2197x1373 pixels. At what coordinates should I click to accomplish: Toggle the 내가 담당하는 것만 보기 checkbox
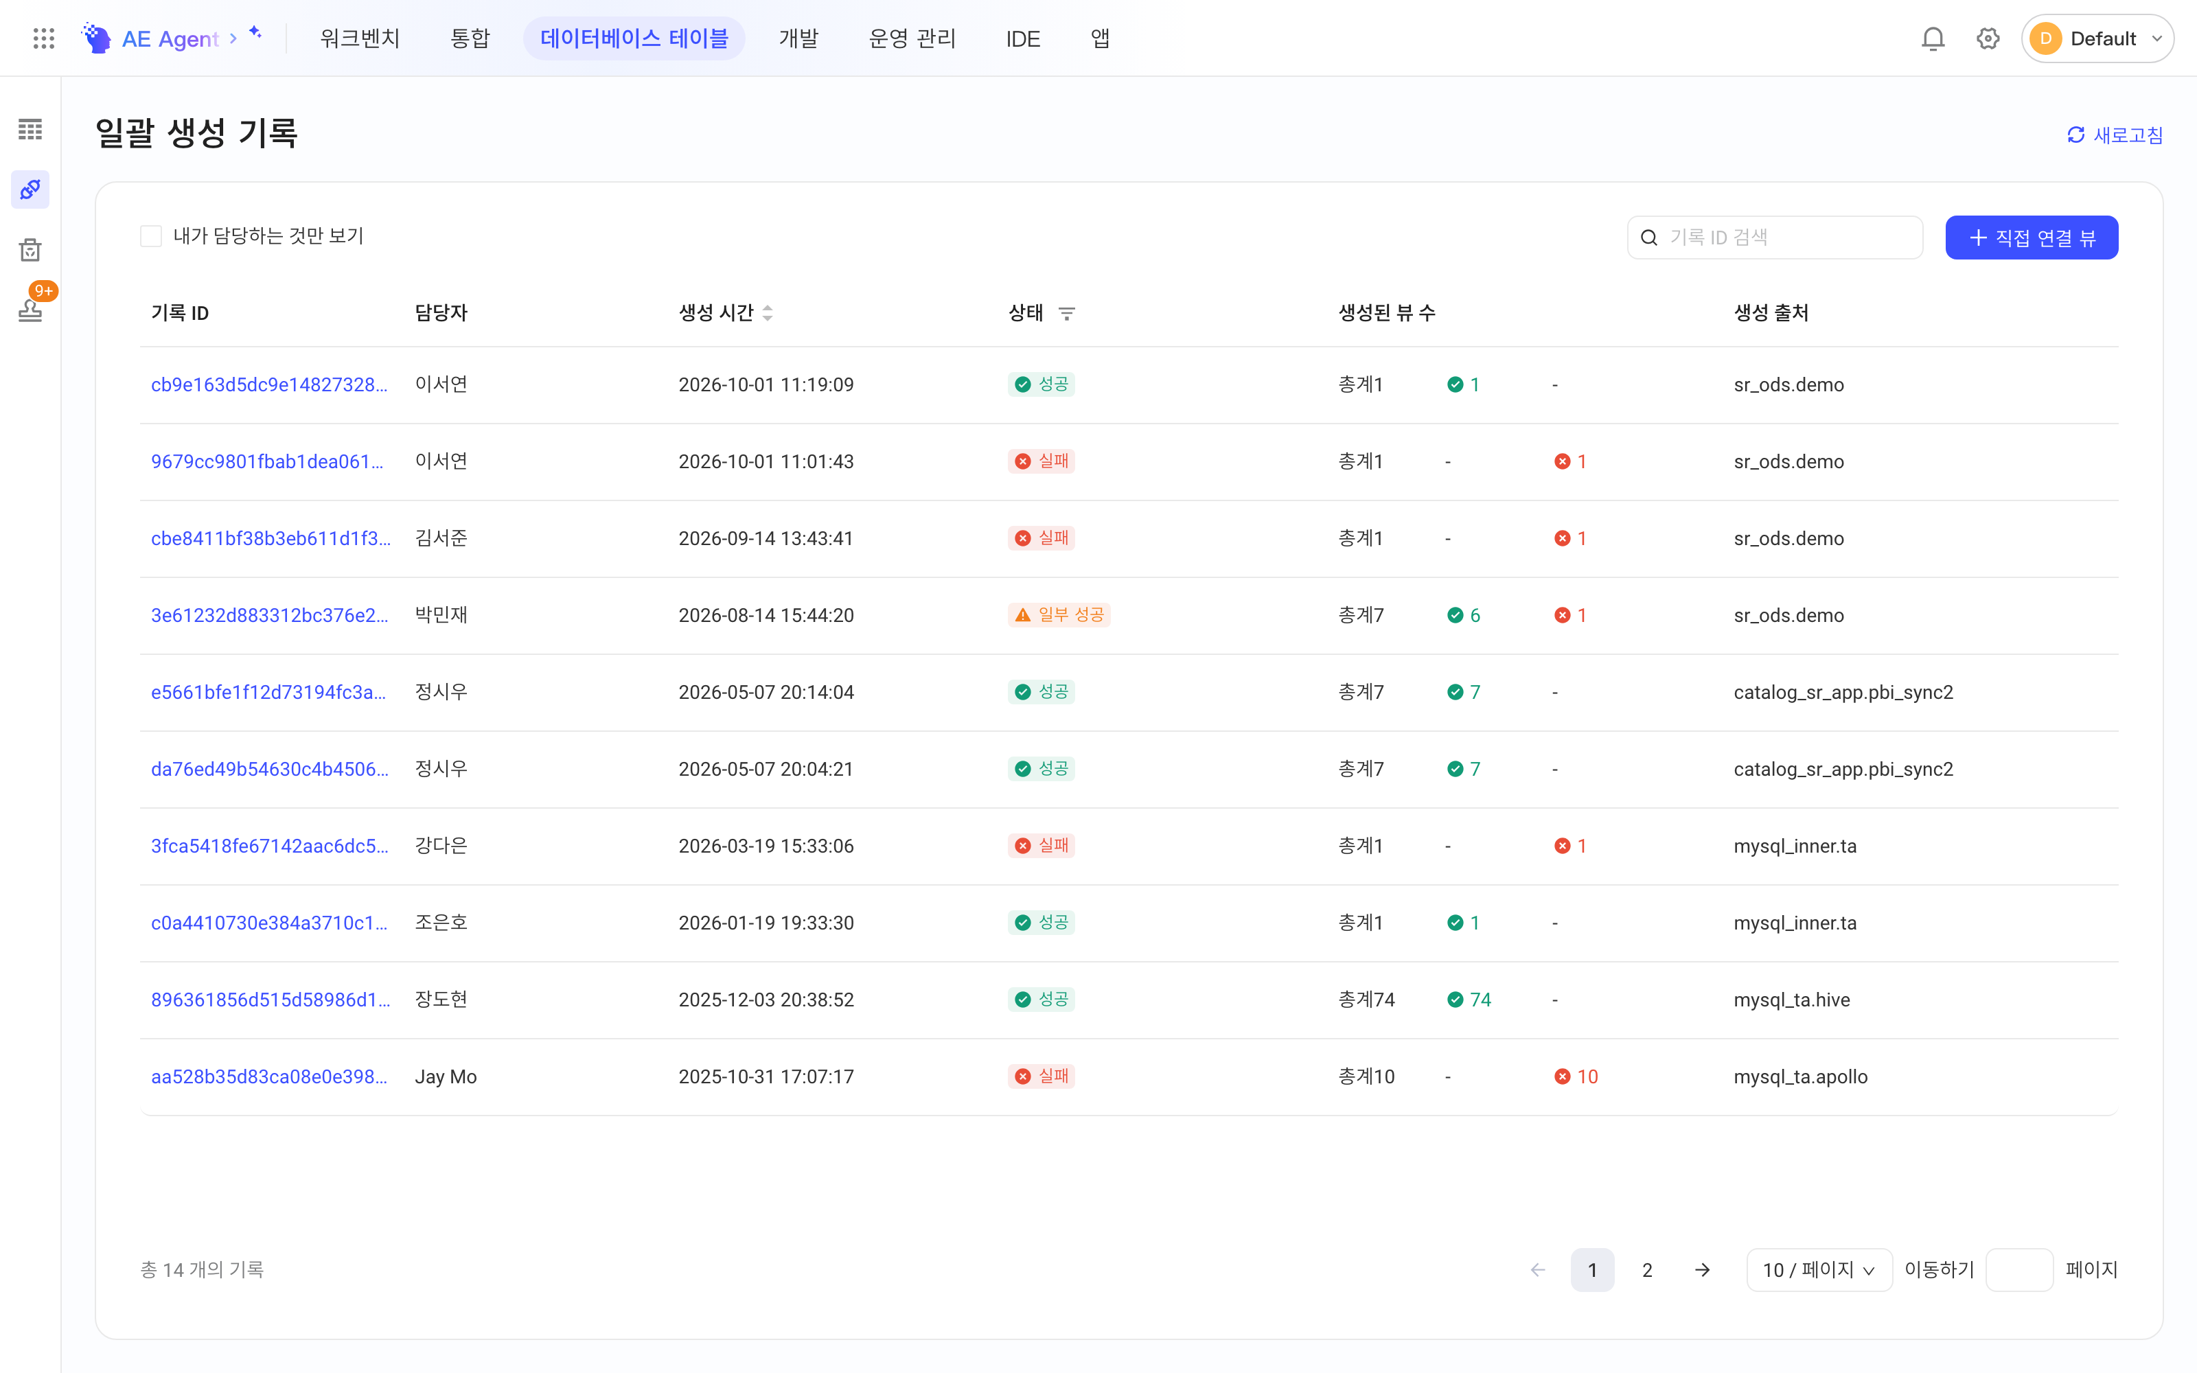pos(151,236)
